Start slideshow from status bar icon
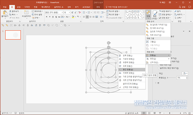193x115 pixels. point(160,113)
